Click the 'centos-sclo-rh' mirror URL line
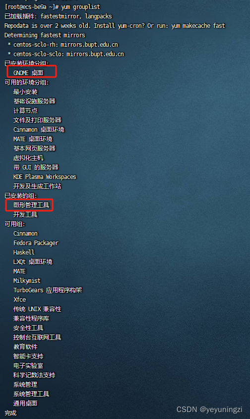The width and height of the screenshot is (250, 419). pos(62,45)
